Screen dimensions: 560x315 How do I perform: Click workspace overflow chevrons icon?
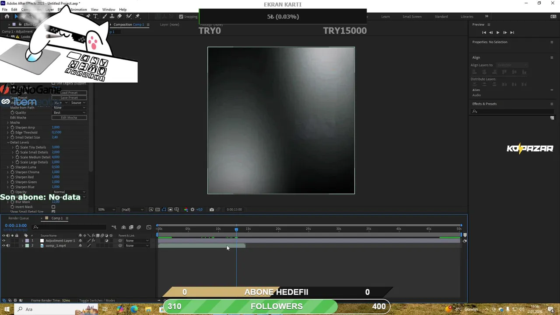click(x=486, y=16)
